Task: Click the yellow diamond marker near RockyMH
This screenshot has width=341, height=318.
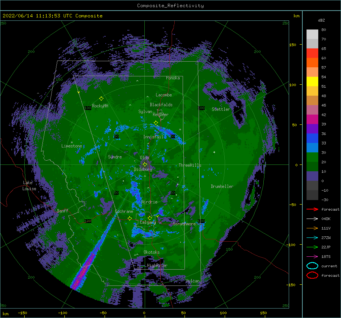Action: (101, 99)
